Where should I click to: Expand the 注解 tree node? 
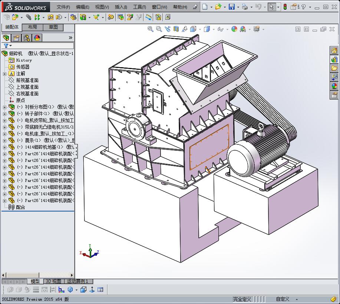4,73
